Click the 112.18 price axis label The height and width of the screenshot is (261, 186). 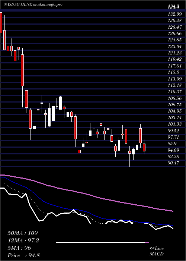tap(175, 85)
